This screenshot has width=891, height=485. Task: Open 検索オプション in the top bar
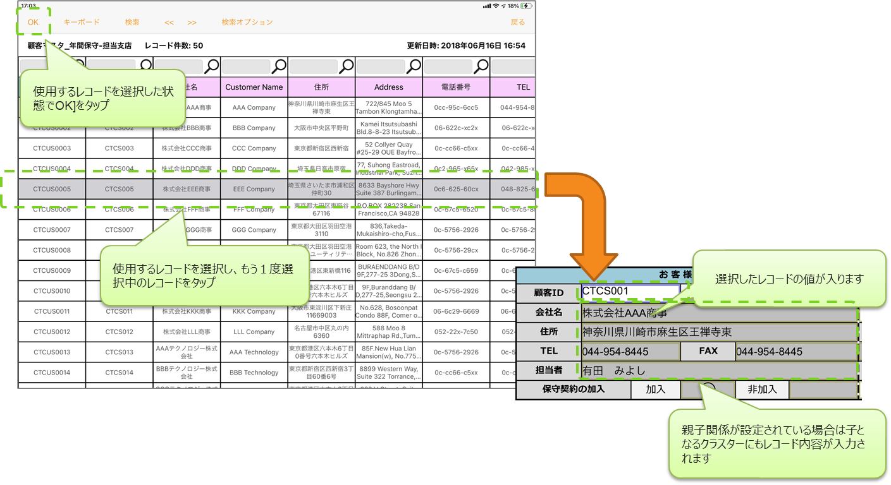tap(247, 23)
